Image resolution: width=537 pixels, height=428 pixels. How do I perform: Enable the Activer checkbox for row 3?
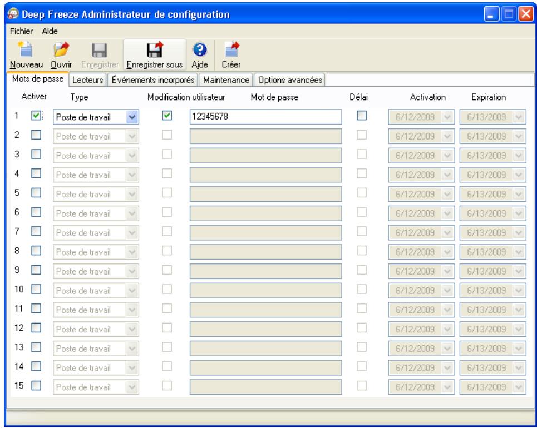click(x=36, y=154)
